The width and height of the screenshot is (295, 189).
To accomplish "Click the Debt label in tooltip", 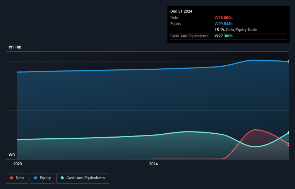I will 174,18.
